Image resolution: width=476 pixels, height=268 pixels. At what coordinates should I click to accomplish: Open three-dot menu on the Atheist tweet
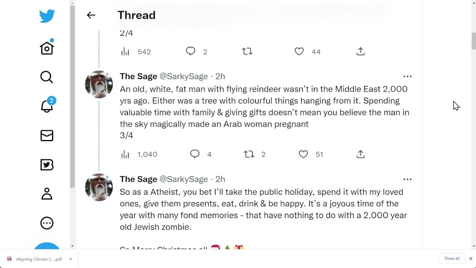[x=407, y=179]
